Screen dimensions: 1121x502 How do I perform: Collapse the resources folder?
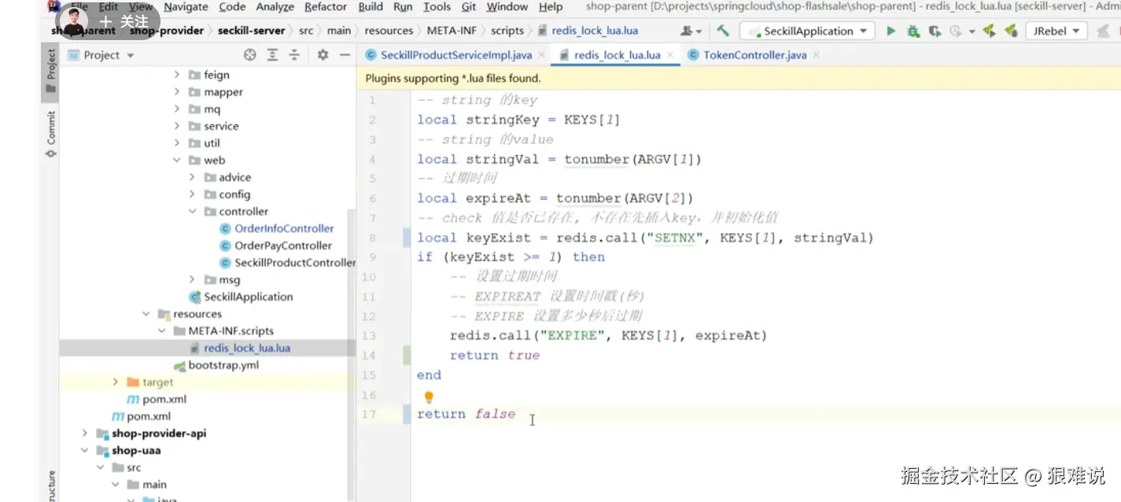146,314
